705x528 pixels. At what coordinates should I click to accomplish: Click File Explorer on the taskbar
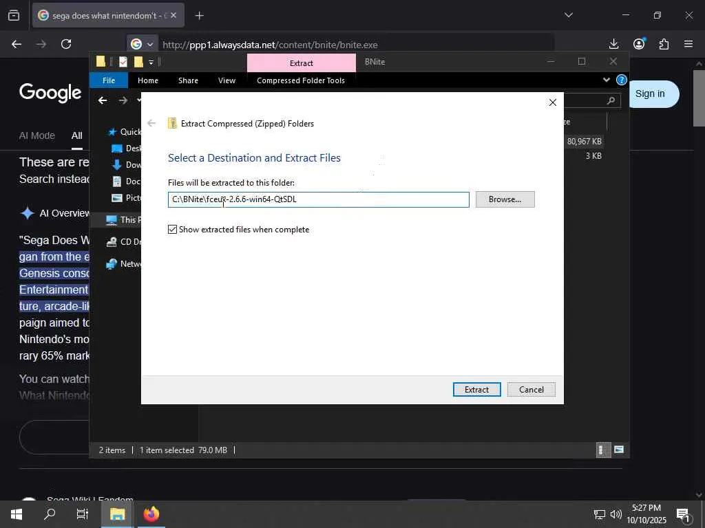coord(117,514)
